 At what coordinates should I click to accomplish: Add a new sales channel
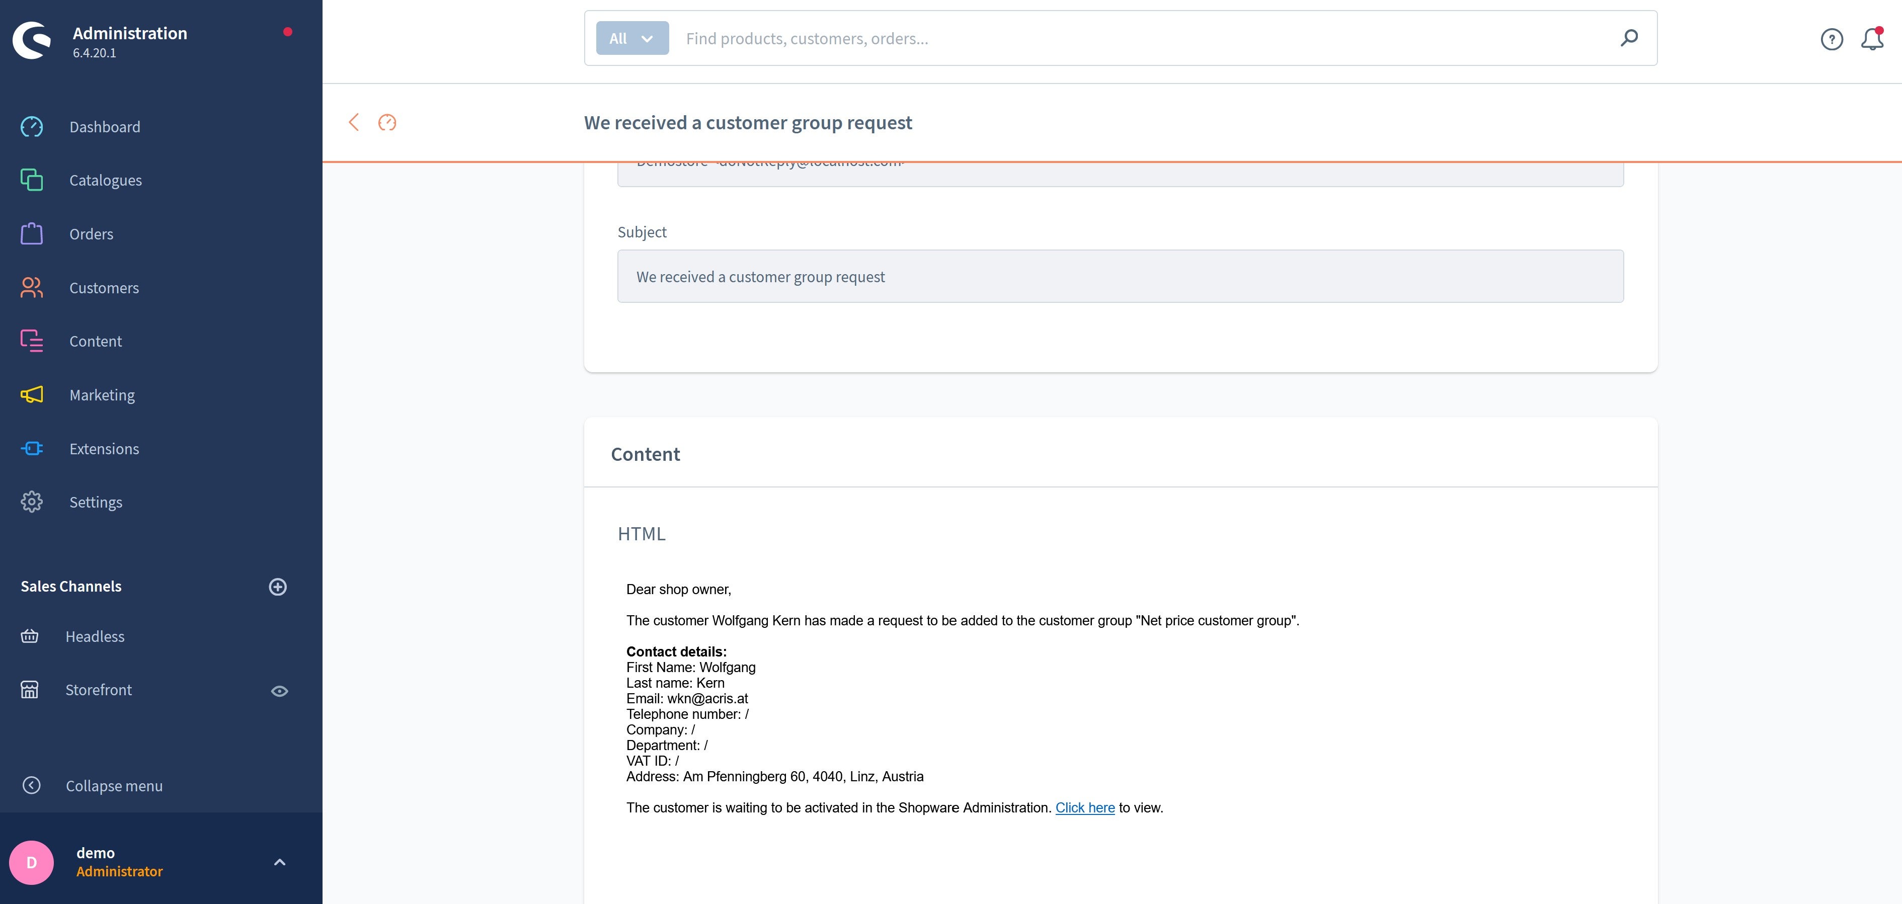278,587
